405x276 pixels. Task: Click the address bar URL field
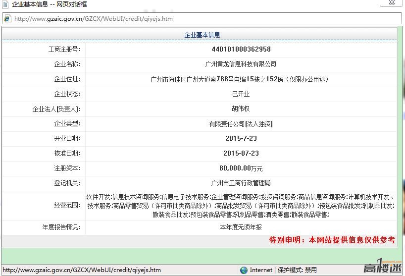(x=202, y=19)
